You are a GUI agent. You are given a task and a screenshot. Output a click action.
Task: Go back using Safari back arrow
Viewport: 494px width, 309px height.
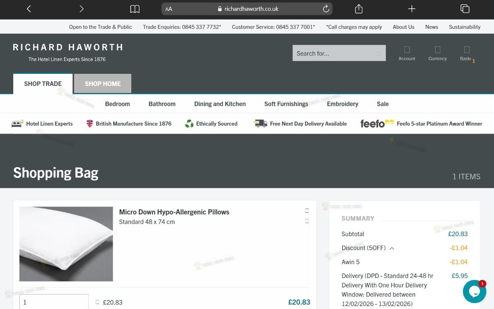coord(29,9)
